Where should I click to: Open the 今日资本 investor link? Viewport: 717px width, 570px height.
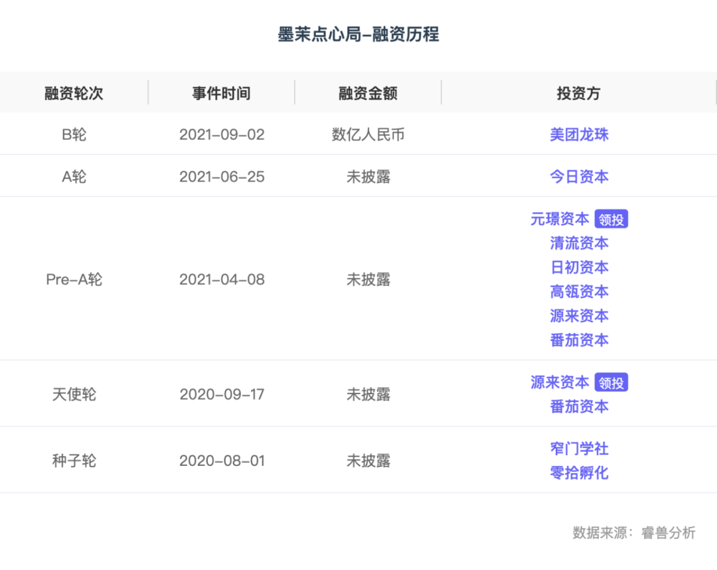pos(579,176)
